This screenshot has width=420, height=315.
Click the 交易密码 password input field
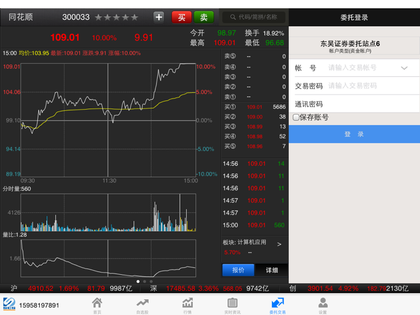click(372, 86)
